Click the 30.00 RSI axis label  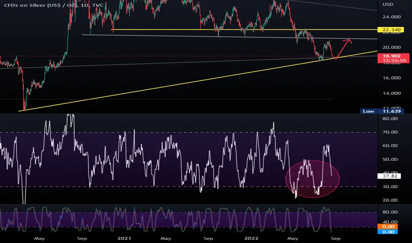[390, 187]
